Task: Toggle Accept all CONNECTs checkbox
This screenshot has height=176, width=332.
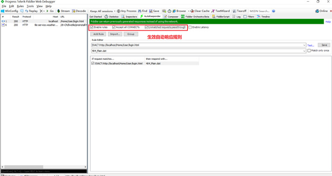Action: tap(114, 27)
